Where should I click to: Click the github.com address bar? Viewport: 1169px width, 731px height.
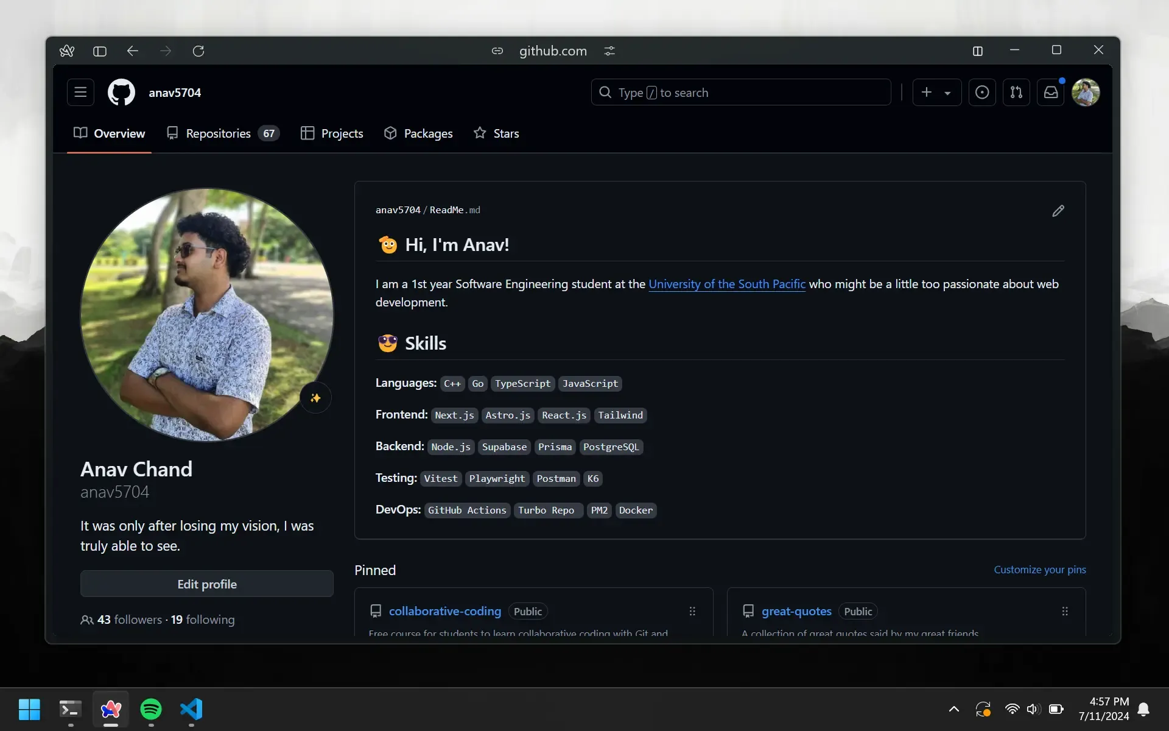coord(553,51)
